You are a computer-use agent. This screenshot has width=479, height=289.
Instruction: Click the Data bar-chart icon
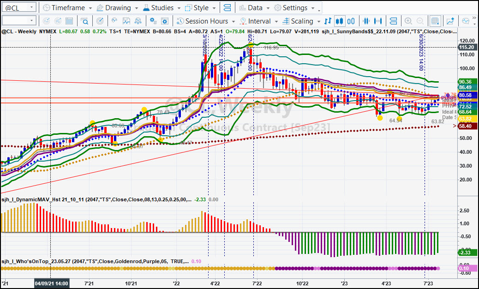(242, 8)
